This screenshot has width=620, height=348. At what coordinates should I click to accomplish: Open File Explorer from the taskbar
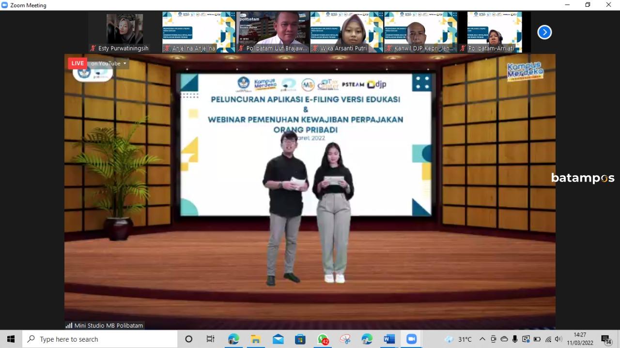tap(255, 339)
